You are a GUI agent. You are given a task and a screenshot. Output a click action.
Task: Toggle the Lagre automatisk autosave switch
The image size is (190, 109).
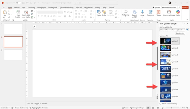pyautogui.click(x=18, y=3)
